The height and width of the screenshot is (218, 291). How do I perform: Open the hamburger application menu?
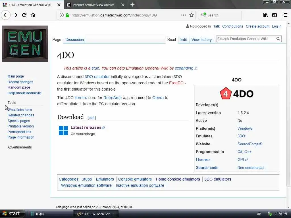(x=286, y=15)
